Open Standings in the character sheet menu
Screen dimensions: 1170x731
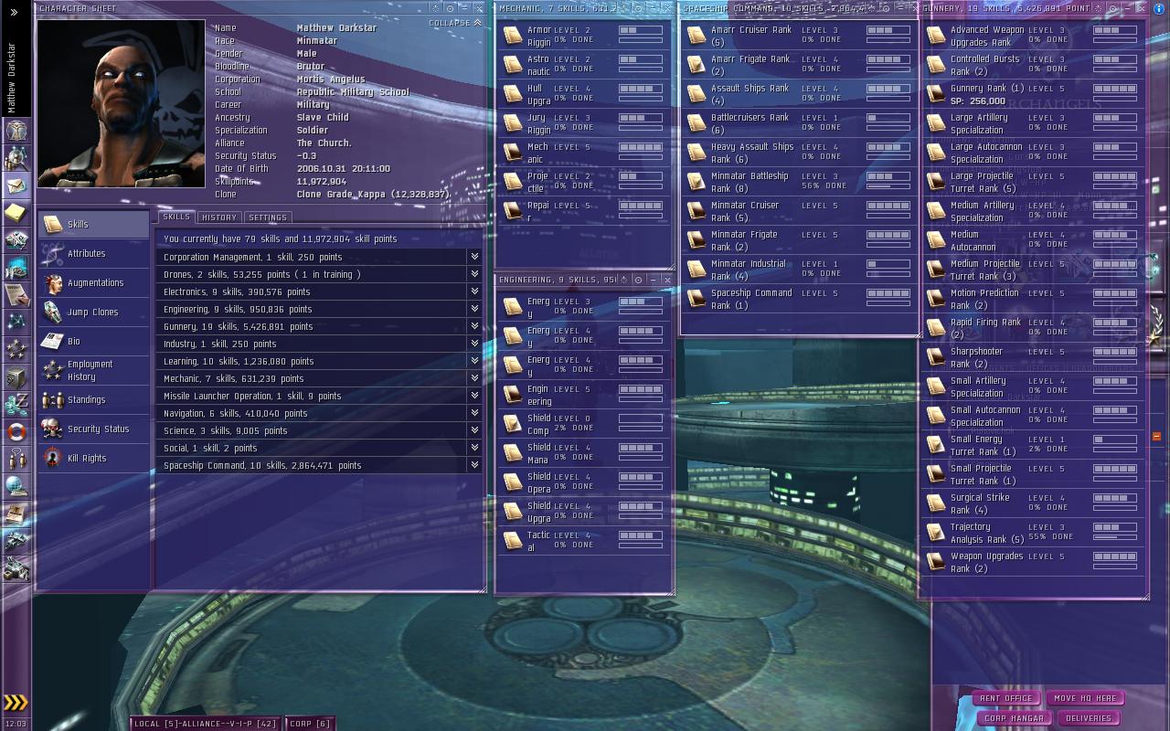tap(93, 399)
